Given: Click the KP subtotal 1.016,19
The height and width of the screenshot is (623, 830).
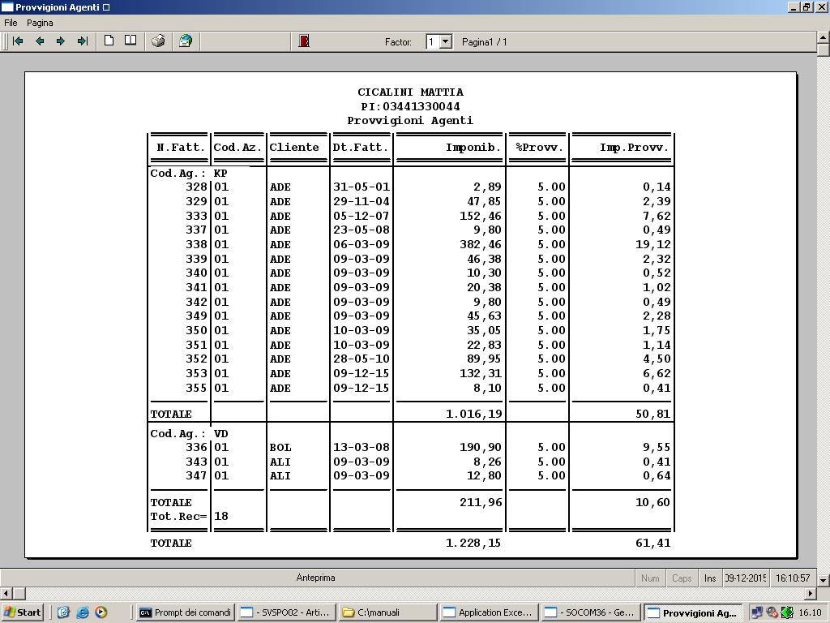Looking at the screenshot, I should (473, 414).
